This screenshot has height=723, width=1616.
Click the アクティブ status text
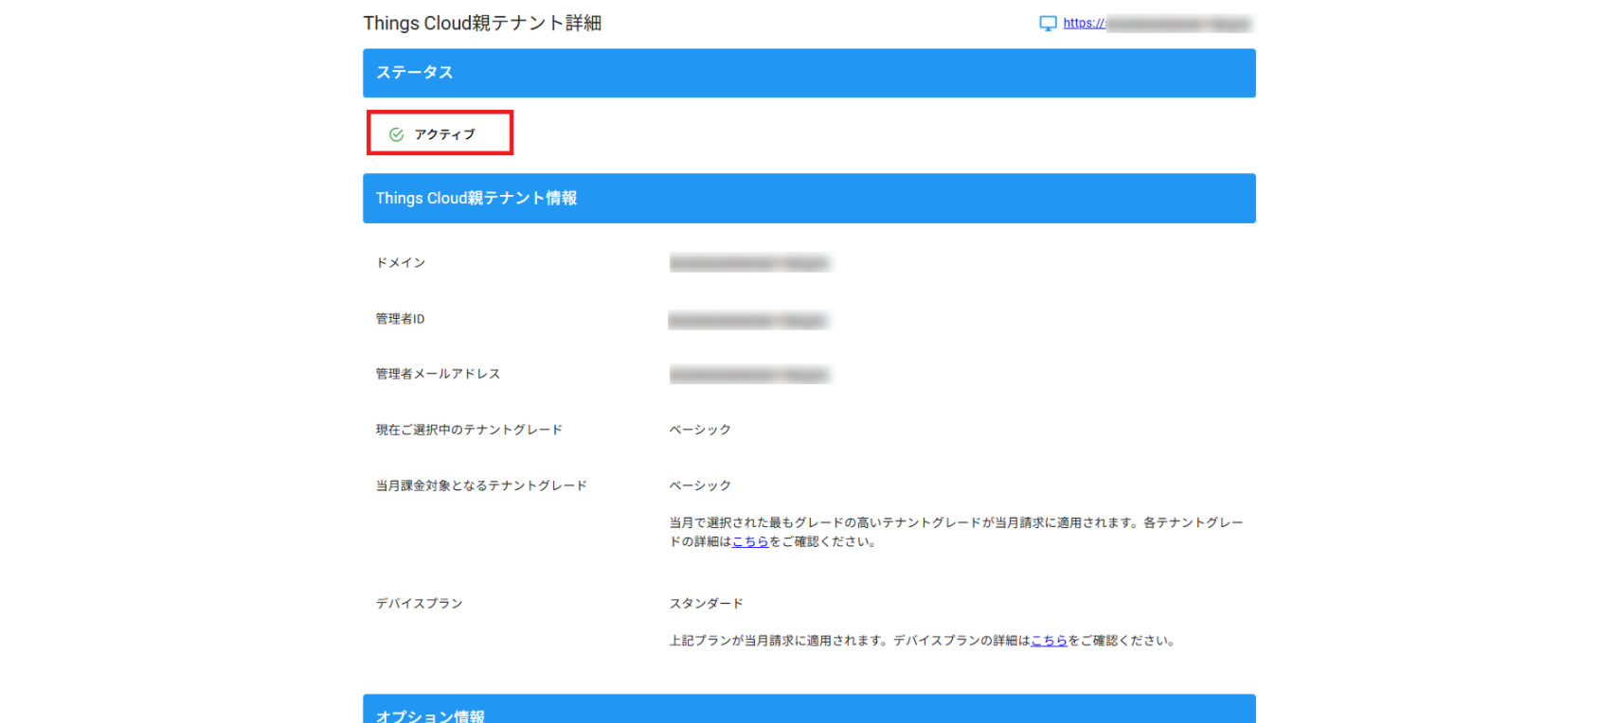(445, 134)
